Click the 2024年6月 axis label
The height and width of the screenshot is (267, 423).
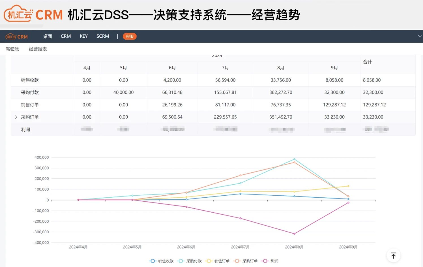pyautogui.click(x=186, y=247)
